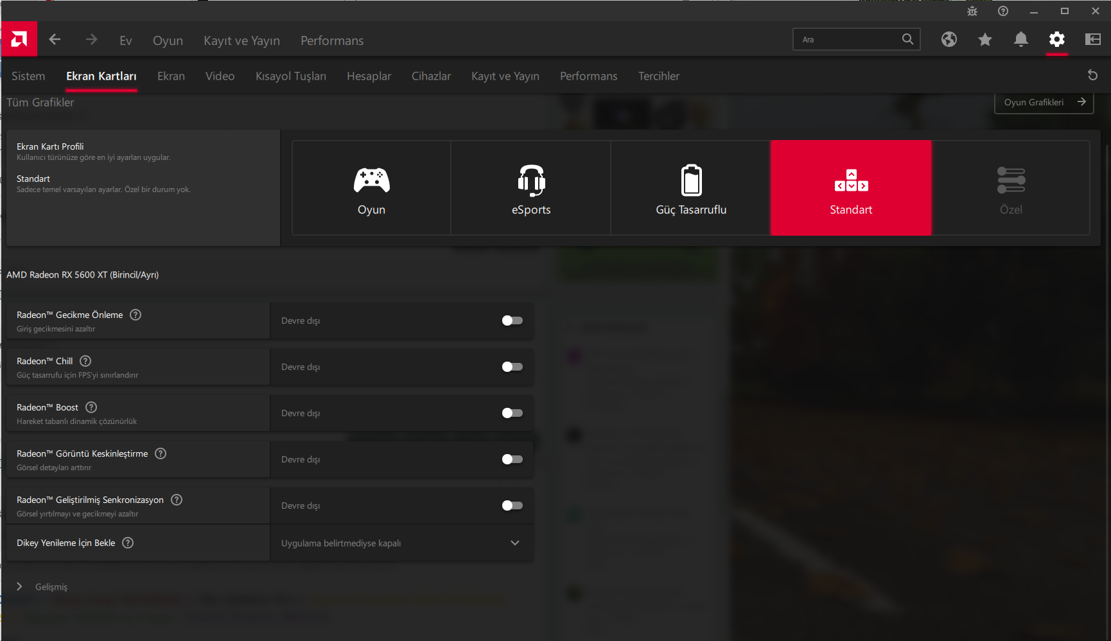Open the web browser globe icon

point(949,40)
